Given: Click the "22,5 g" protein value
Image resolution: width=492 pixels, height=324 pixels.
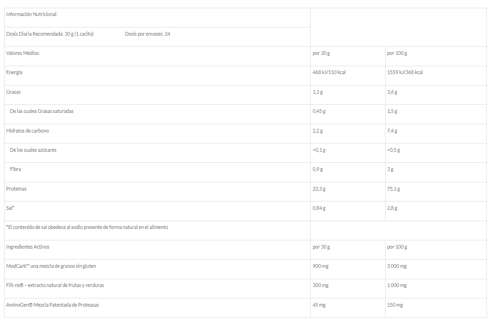Looking at the screenshot, I should point(319,189).
